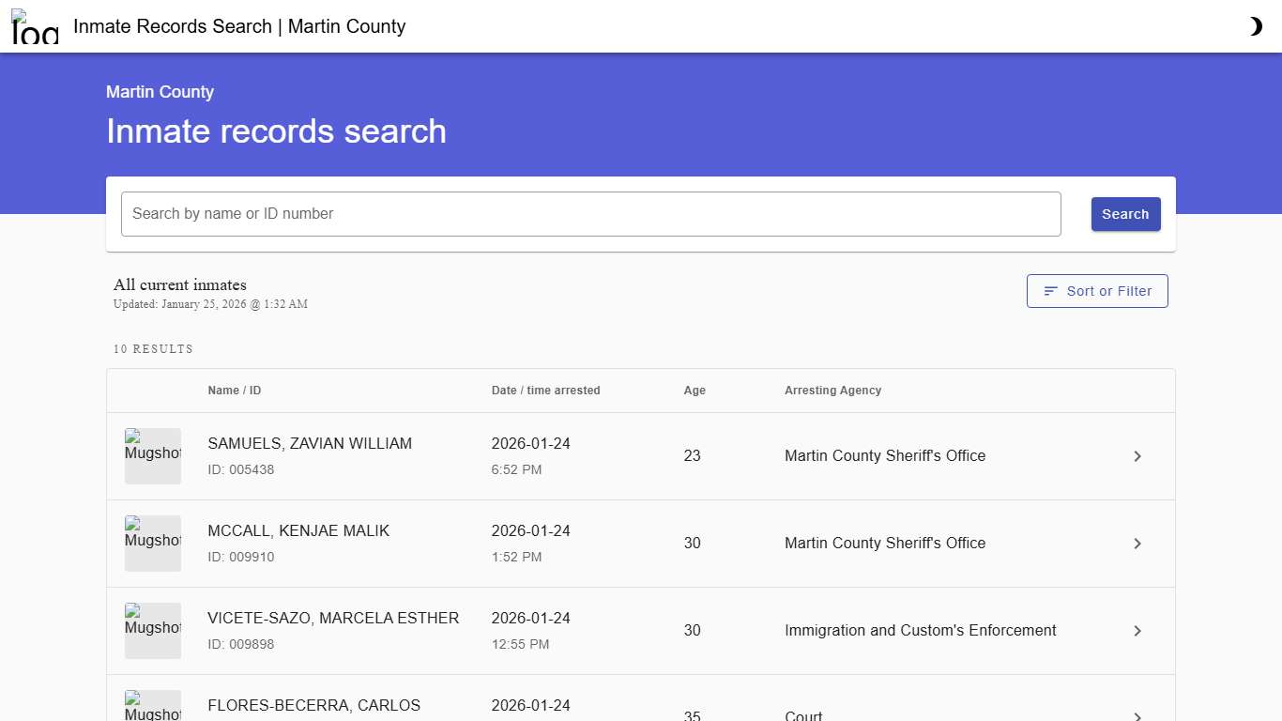This screenshot has width=1282, height=721.
Task: Click the Age column header
Action: [x=694, y=390]
